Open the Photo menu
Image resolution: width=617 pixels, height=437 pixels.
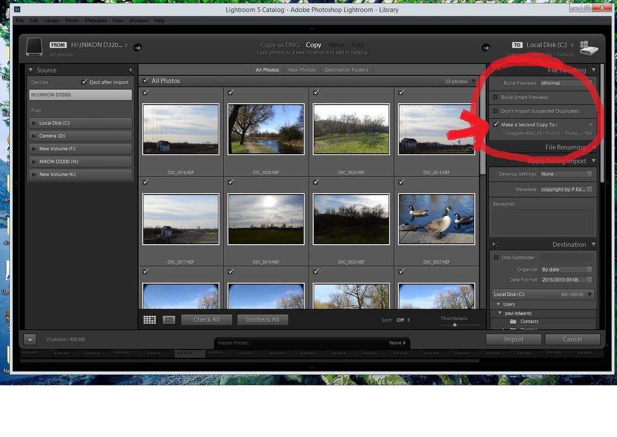click(x=72, y=20)
